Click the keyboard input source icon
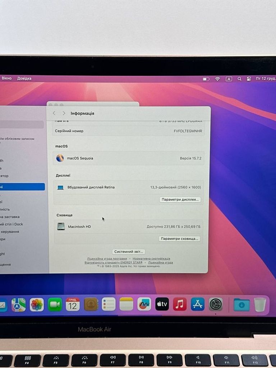Viewport: 276px width, 368px height. click(x=229, y=79)
